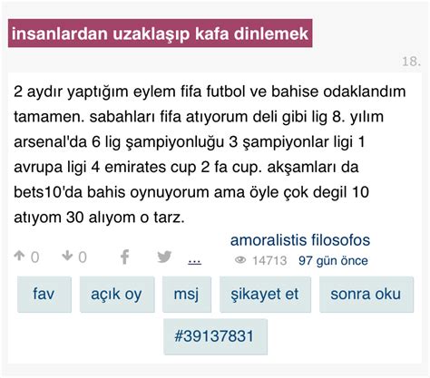
Task: Click the 'açık oy' button
Action: coord(117,294)
